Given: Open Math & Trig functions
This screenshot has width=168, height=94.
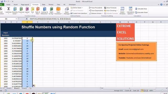Looking at the screenshot, I should [x=51, y=10].
